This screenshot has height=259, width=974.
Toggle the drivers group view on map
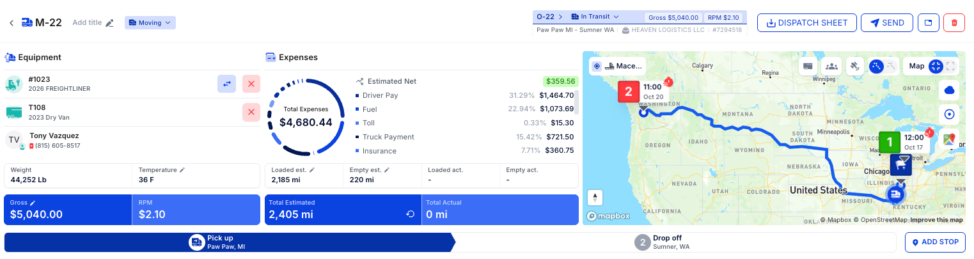[x=831, y=66]
